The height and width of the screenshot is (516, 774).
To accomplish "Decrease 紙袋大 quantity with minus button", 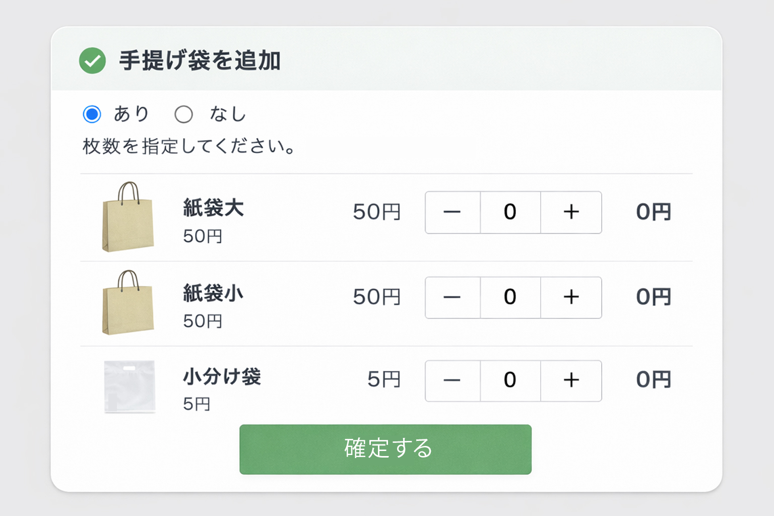I will tap(453, 212).
